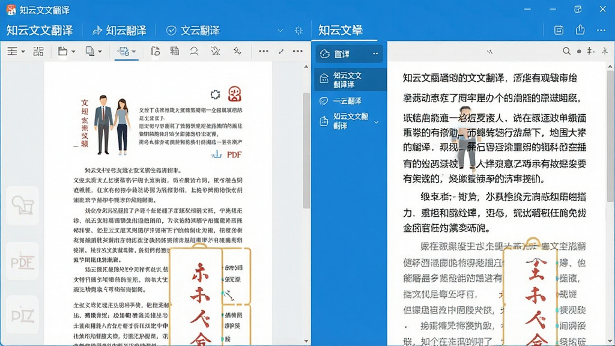Screen dimensions: 615x346
Task: Click the left document's scroll-down arrow
Action: (x=306, y=341)
